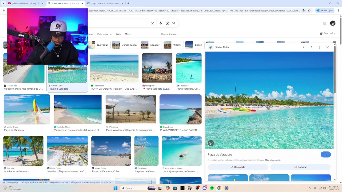Open a new browser tab
The width and height of the screenshot is (342, 192).
point(128,3)
